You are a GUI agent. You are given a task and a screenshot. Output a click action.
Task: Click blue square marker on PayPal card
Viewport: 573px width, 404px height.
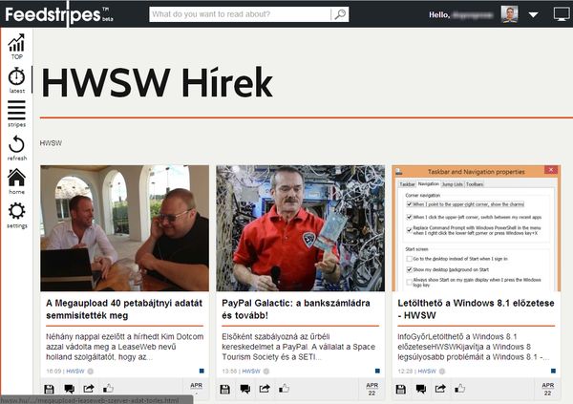coord(377,371)
